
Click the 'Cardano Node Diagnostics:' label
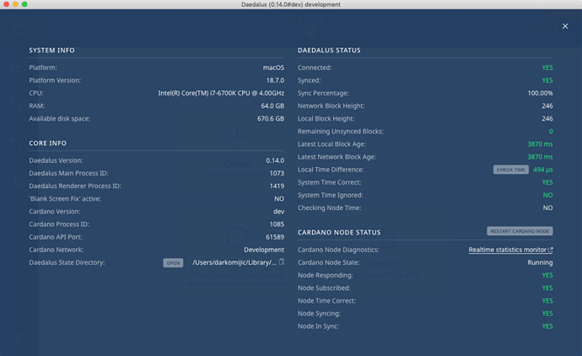click(x=338, y=250)
